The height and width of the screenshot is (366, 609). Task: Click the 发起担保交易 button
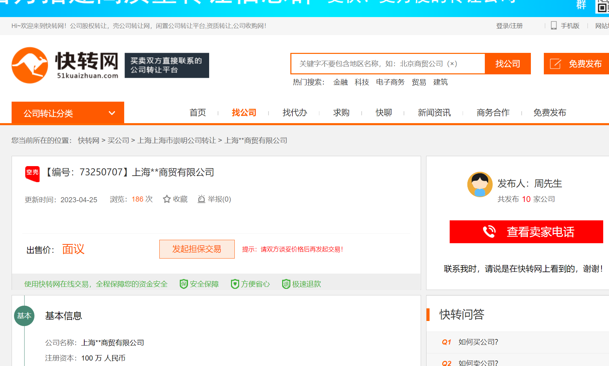coord(197,249)
